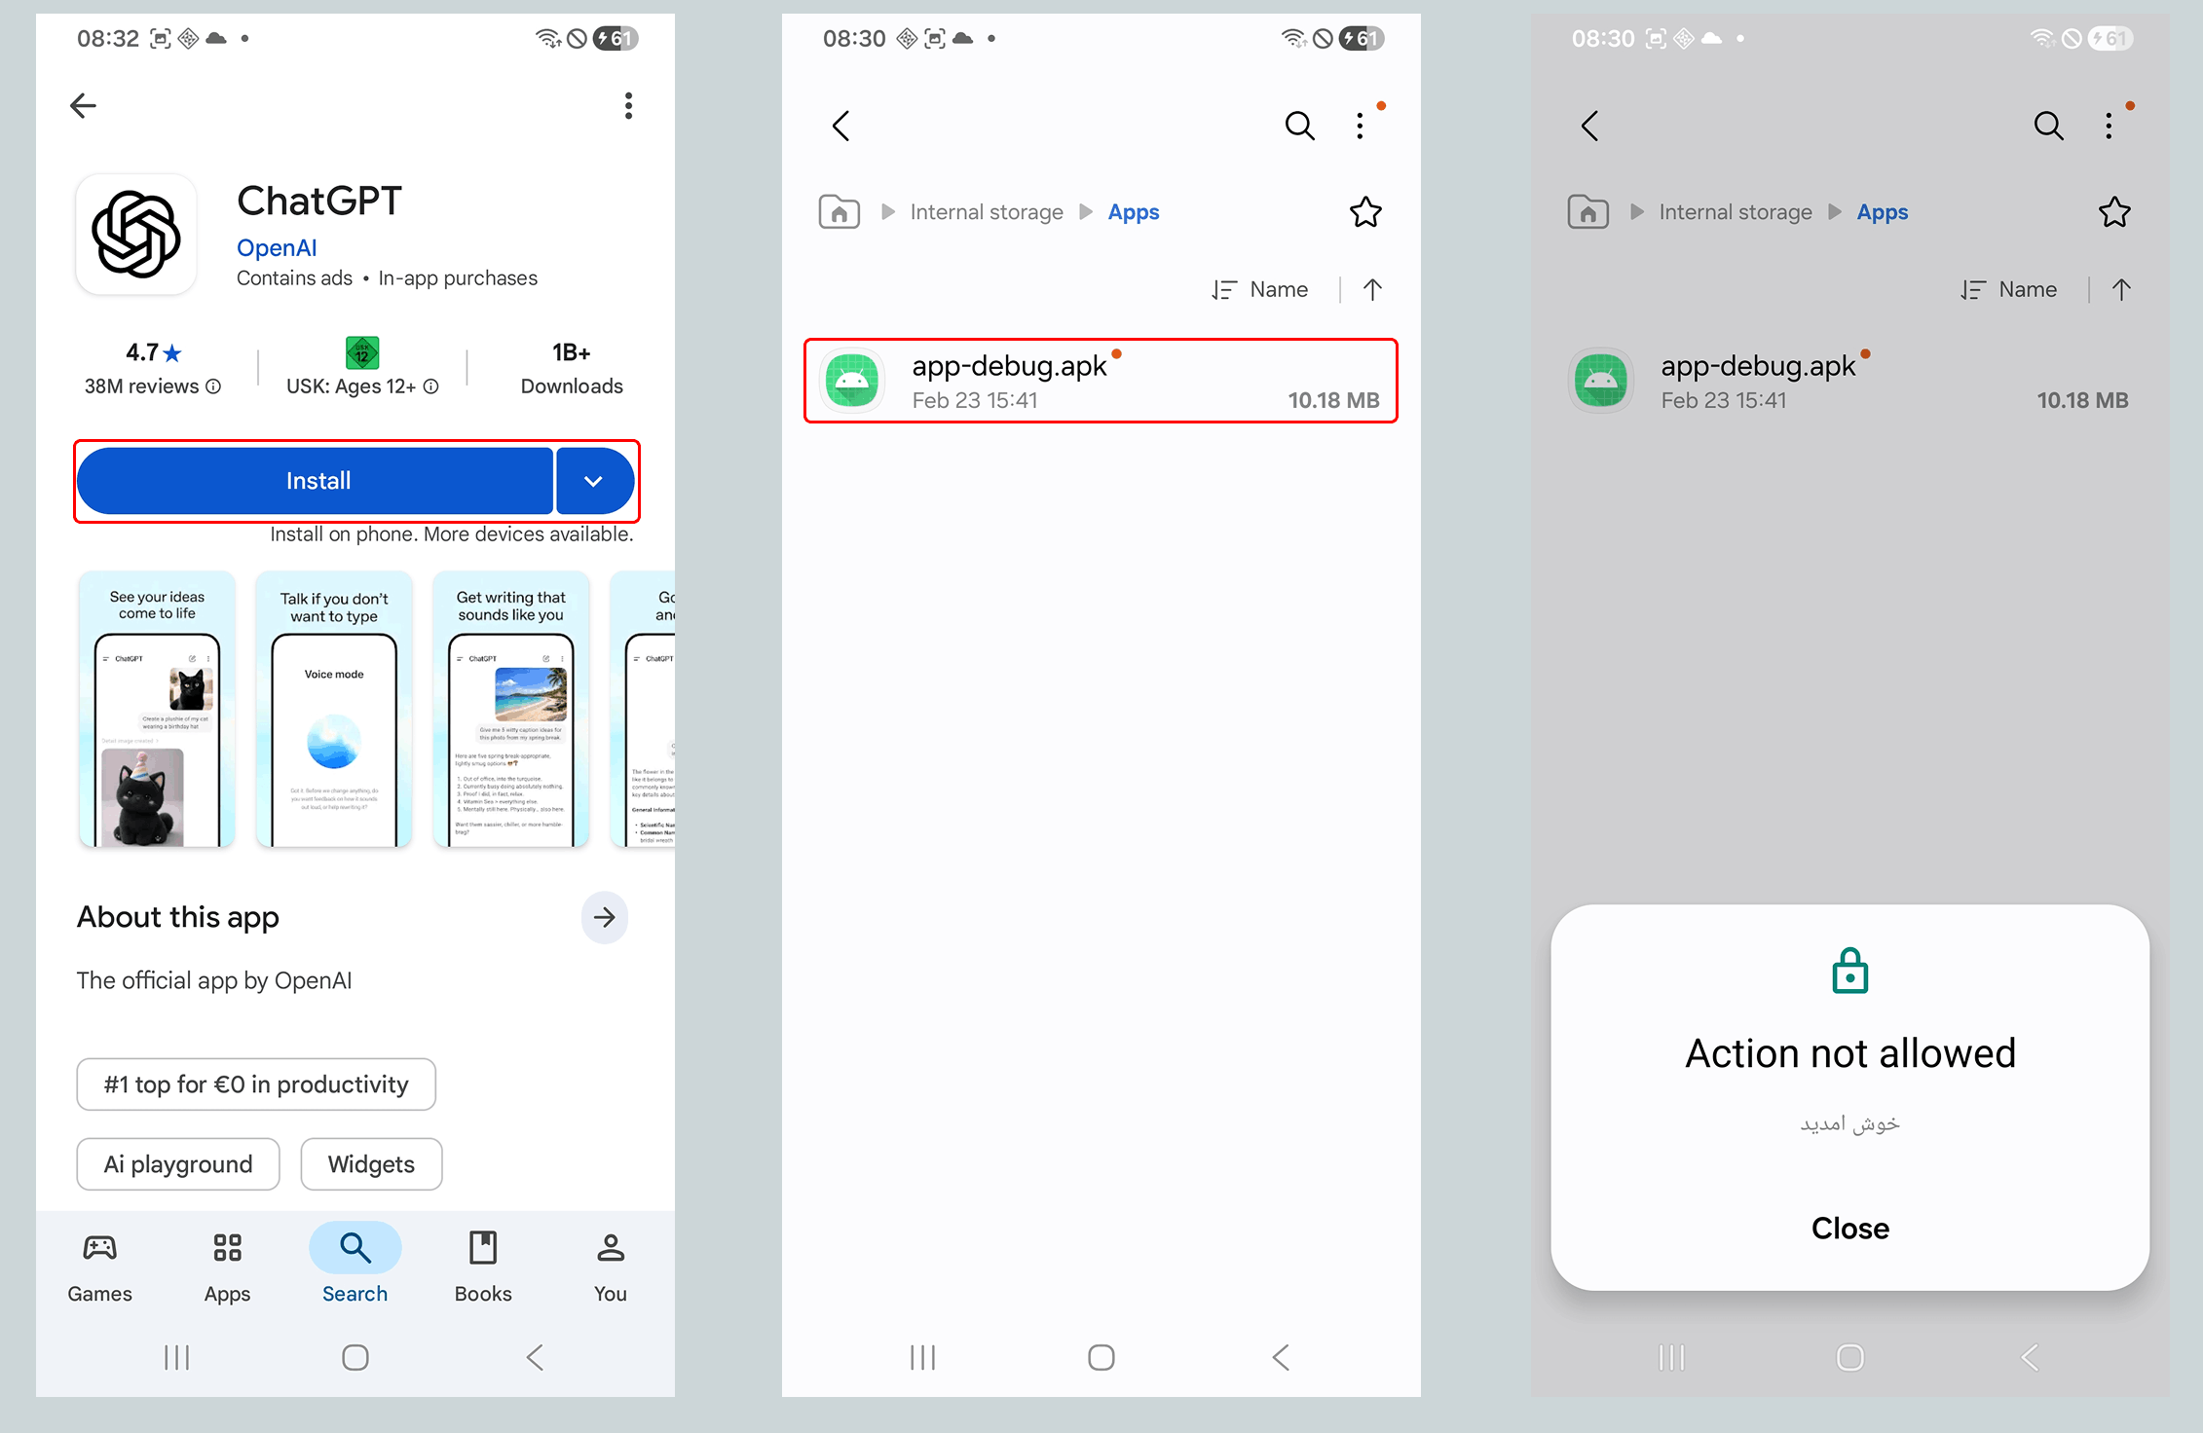The image size is (2203, 1433).
Task: Open app-debug.apk in middle file manager
Action: 1101,381
